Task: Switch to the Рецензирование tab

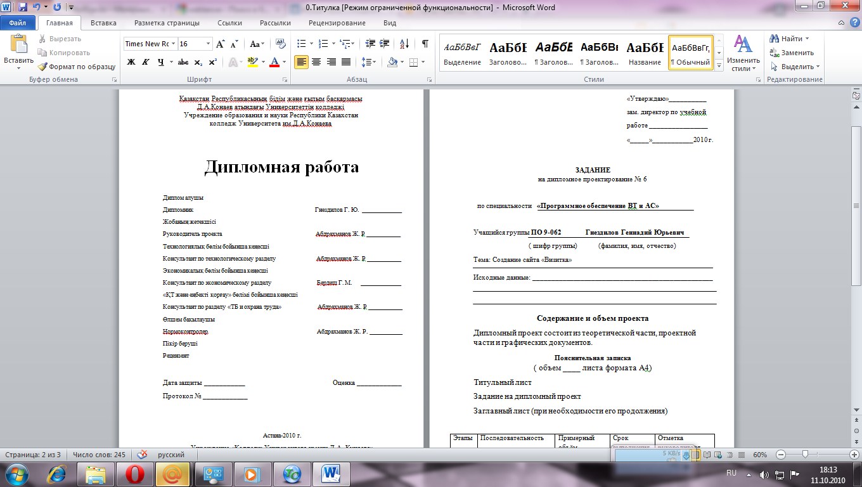Action: click(337, 23)
